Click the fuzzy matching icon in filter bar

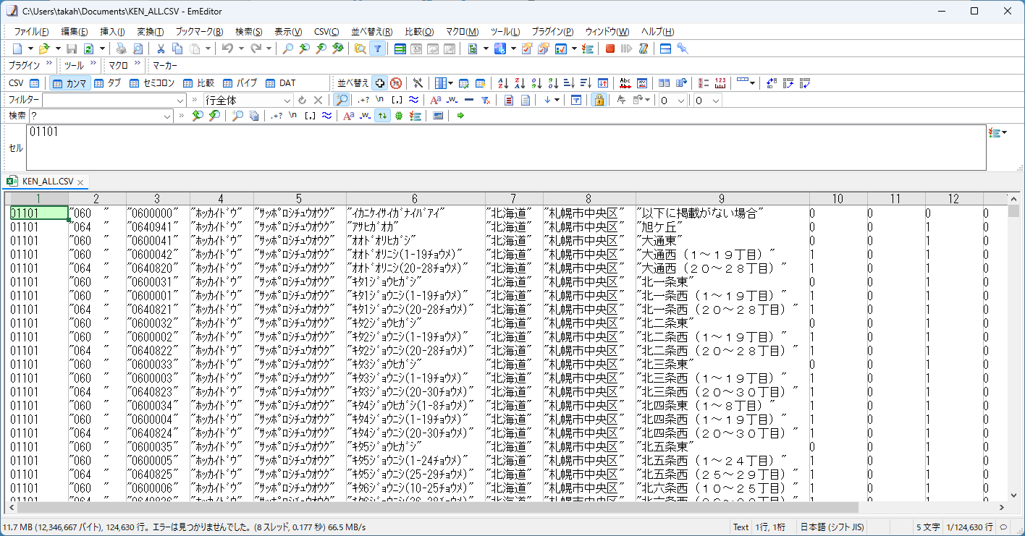[413, 99]
